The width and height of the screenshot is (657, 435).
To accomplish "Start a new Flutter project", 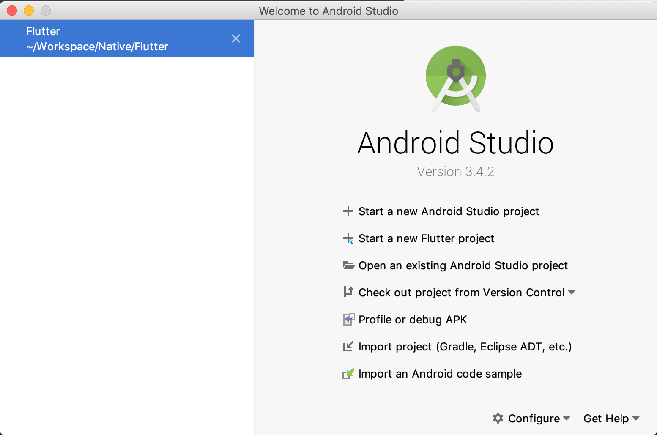I will click(426, 238).
